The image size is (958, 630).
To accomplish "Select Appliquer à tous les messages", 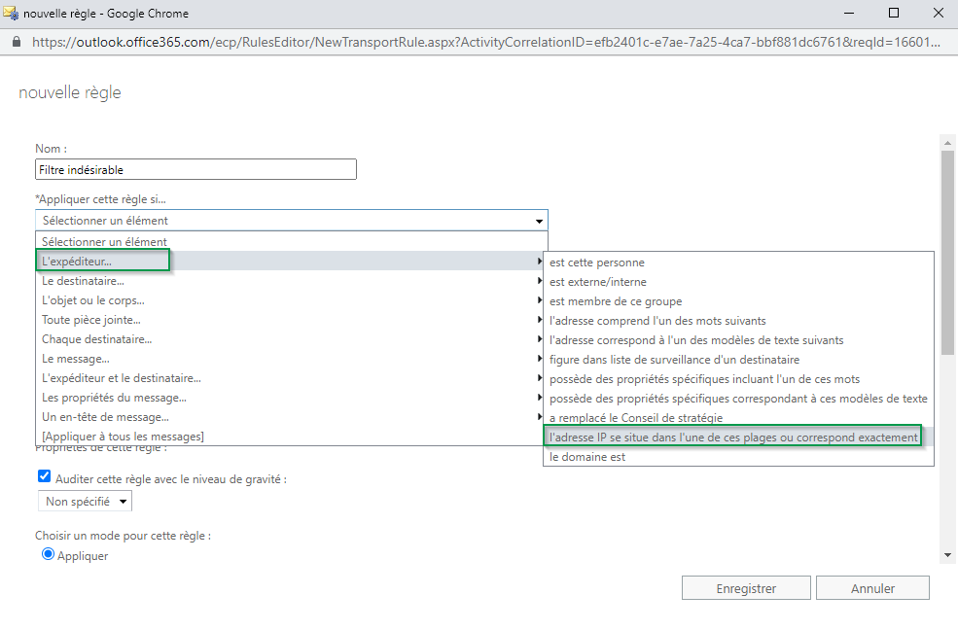I will coord(123,437).
